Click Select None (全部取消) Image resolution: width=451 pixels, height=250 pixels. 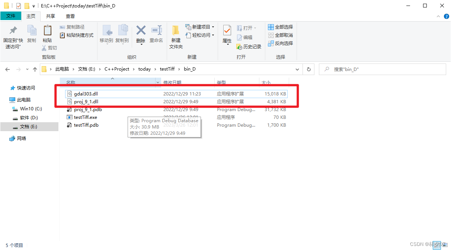281,35
